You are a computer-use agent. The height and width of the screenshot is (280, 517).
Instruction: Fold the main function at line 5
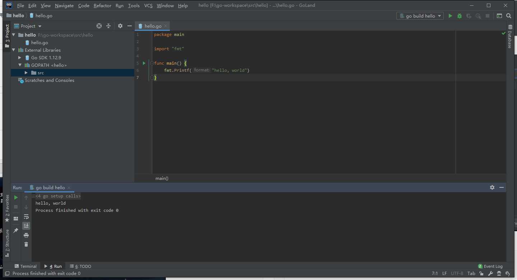click(152, 63)
